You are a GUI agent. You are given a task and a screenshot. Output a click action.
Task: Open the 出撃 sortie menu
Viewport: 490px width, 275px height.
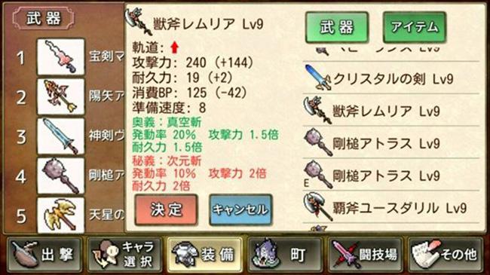pyautogui.click(x=44, y=255)
